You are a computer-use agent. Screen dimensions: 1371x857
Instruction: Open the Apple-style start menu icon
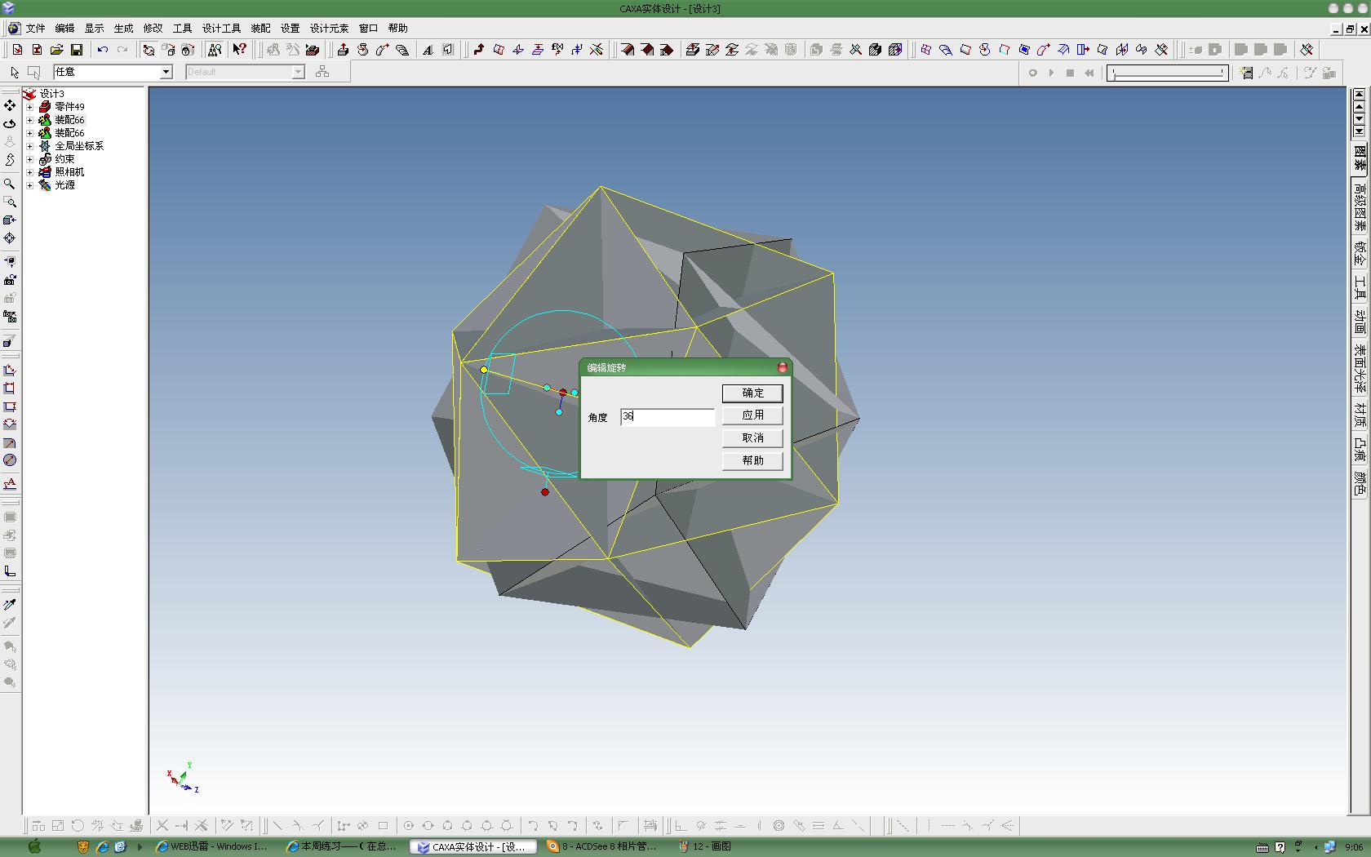34,846
